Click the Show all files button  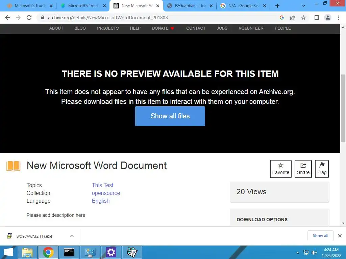(x=170, y=116)
